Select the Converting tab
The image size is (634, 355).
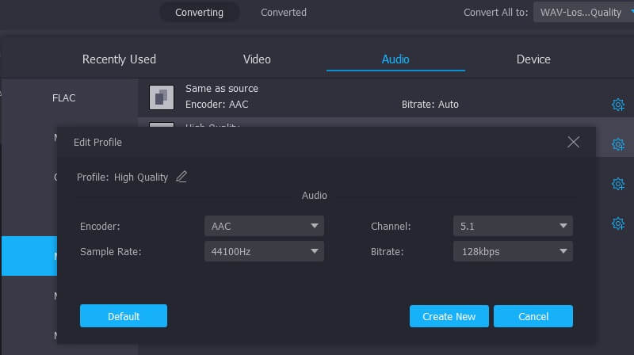(199, 12)
